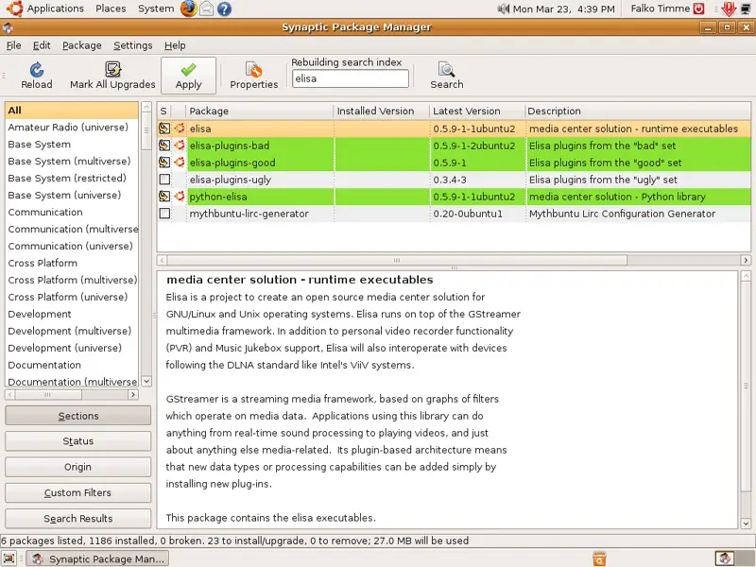
Task: Click the 0.3.4-3 version of elisa-plugins-ugly
Action: (450, 180)
